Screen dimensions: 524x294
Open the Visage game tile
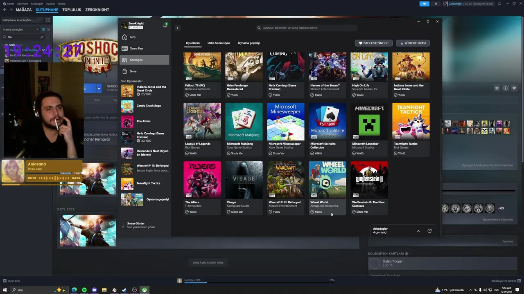pyautogui.click(x=244, y=188)
